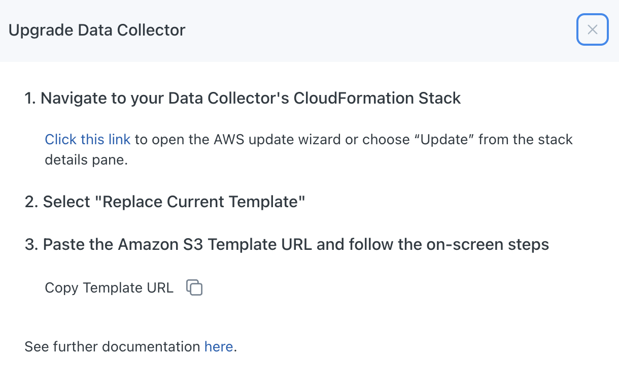Select the step 2 Replace Current Template heading

click(165, 202)
